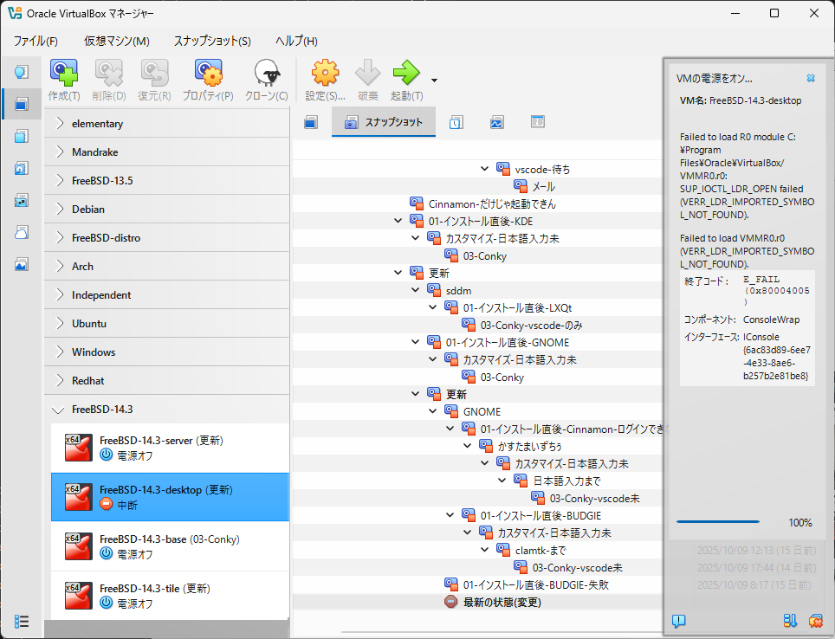The width and height of the screenshot is (835, 639).
Task: Open the Welcome tool in the left sidebar
Action: tap(22, 72)
